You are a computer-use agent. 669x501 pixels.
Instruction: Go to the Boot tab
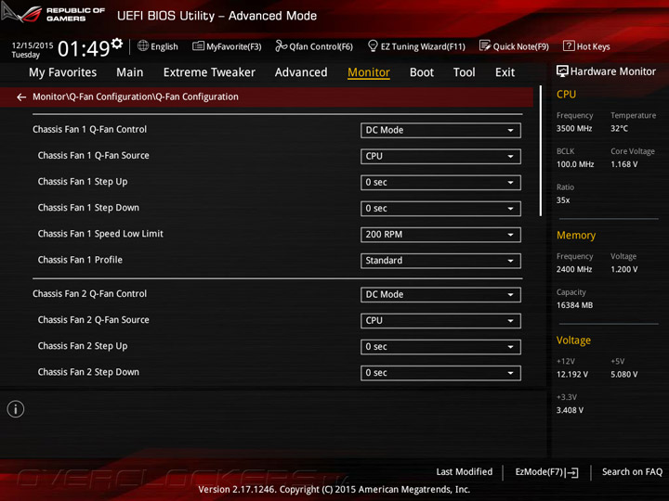(422, 72)
